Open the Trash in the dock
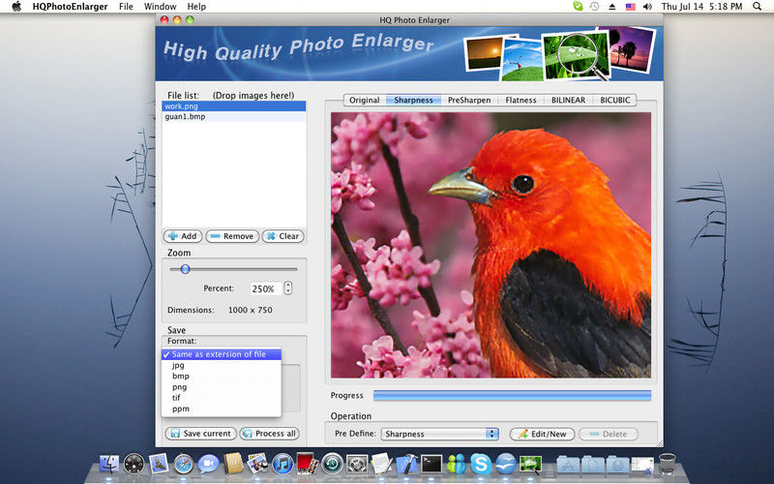The height and width of the screenshot is (484, 774). [x=668, y=464]
